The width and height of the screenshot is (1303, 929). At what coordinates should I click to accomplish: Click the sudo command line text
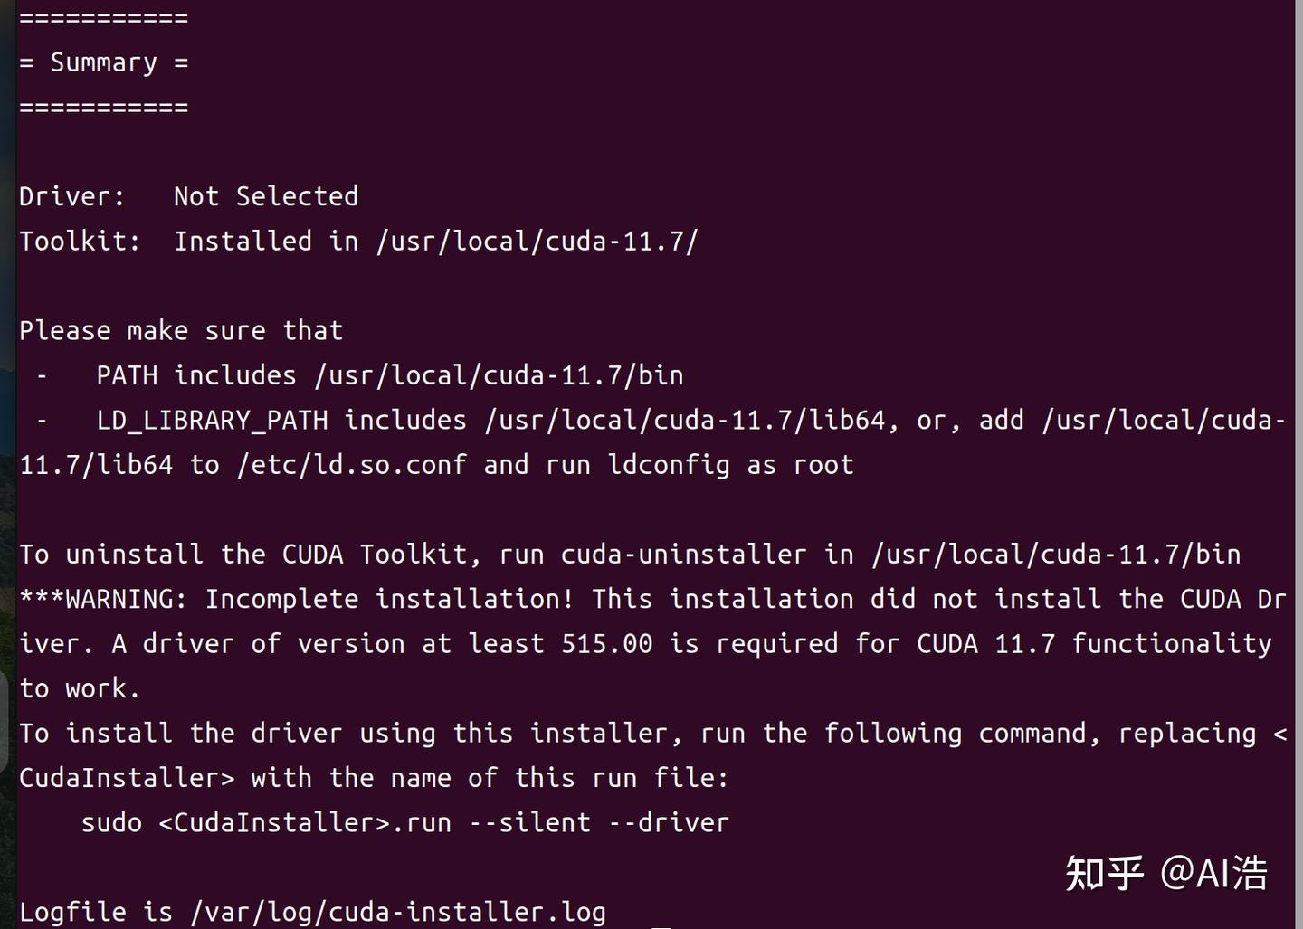point(404,823)
